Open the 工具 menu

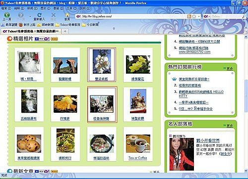pyautogui.click(x=72, y=8)
